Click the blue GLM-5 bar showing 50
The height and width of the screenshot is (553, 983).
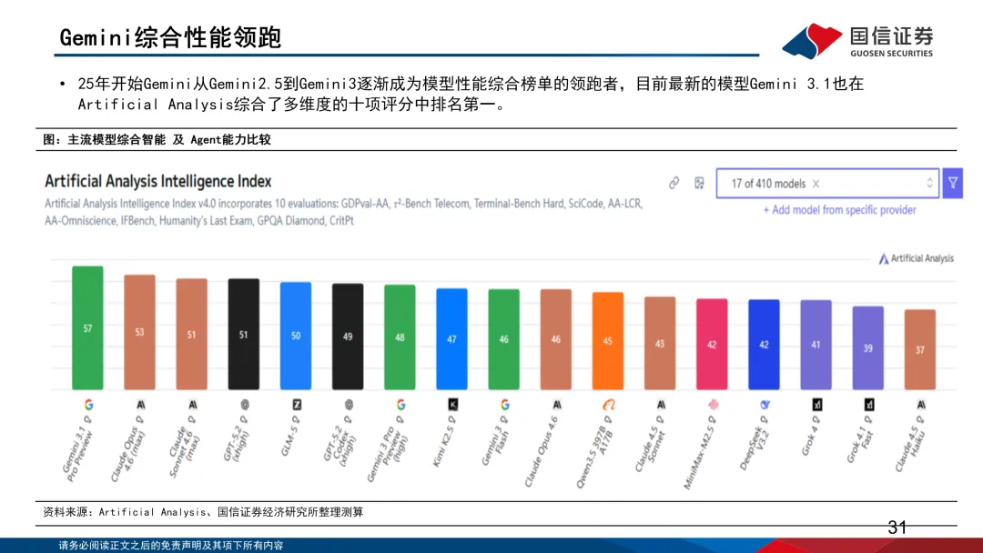tap(296, 337)
